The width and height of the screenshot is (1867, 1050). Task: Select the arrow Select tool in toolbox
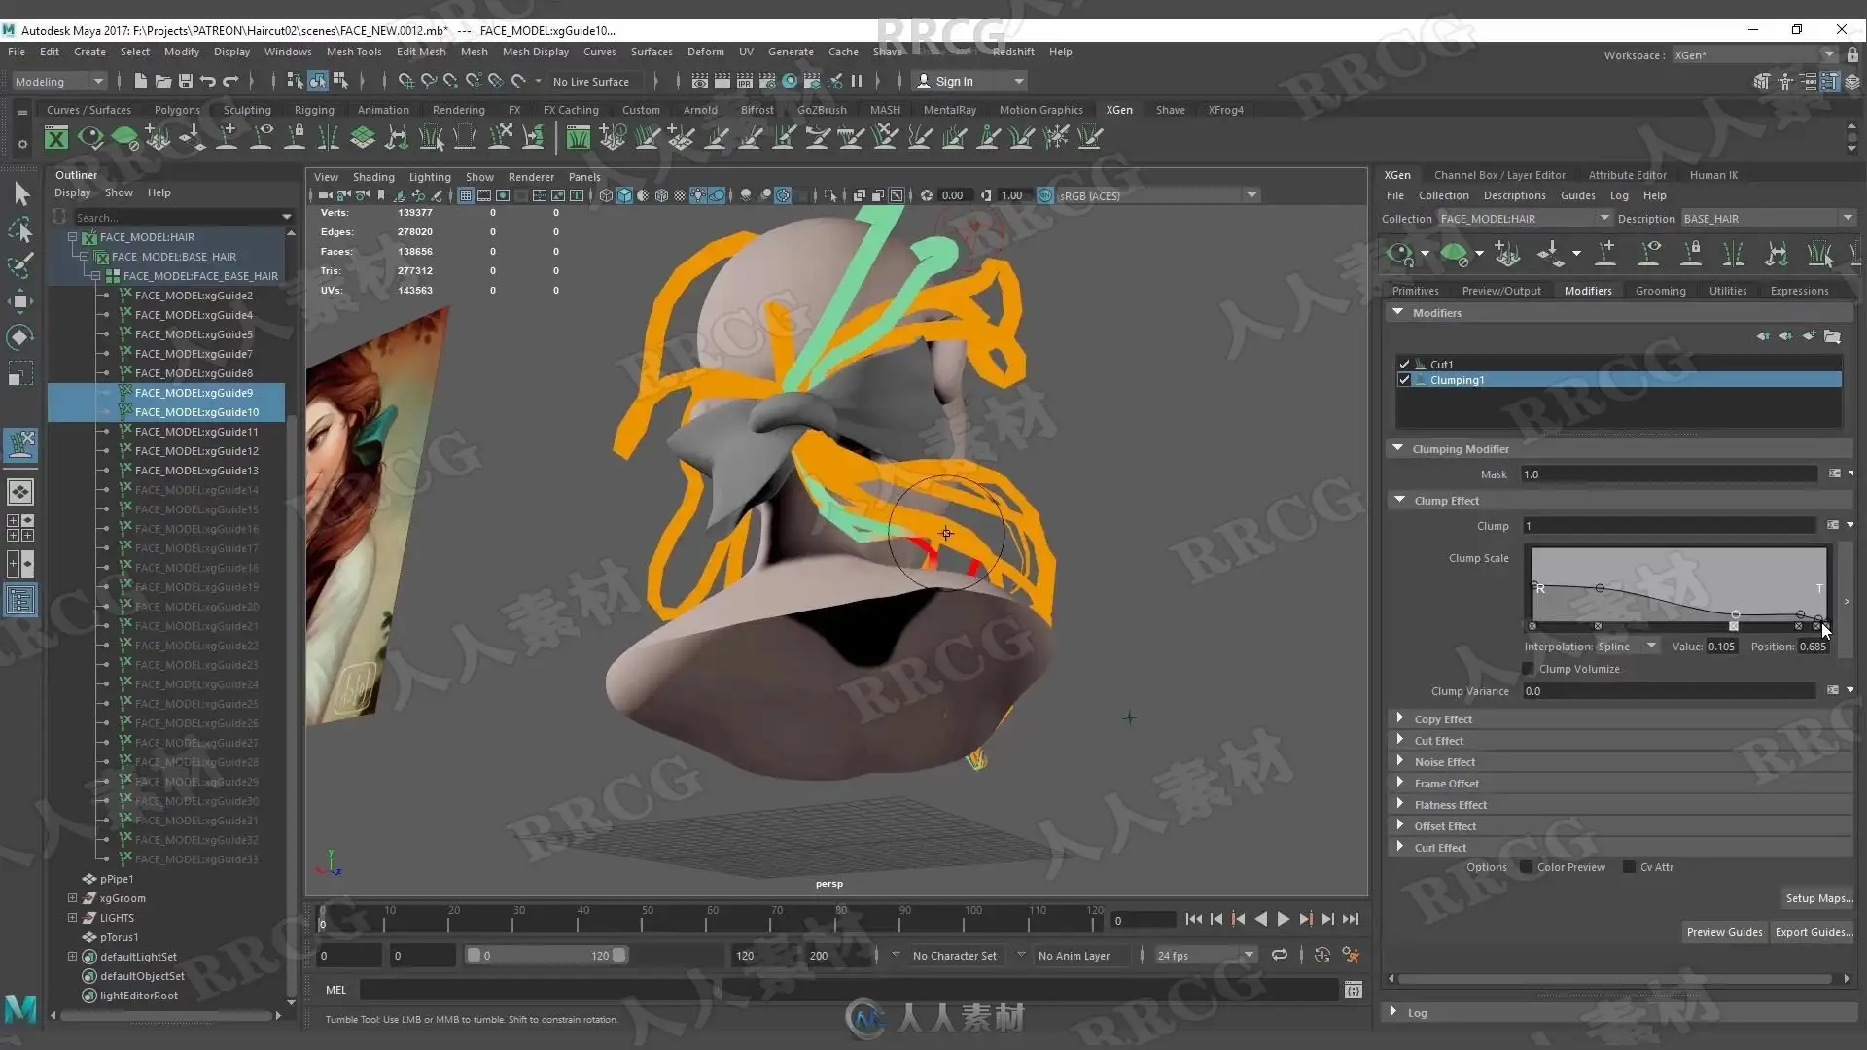21,194
